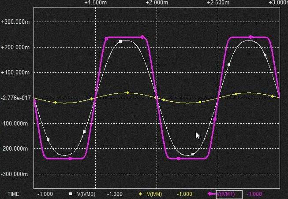
Task: Click the +3.000m time axis label
Action: [278, 3]
